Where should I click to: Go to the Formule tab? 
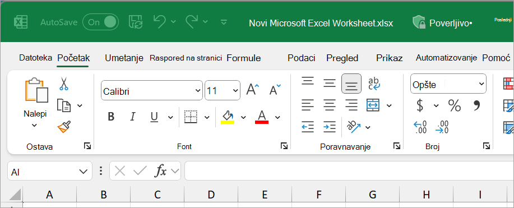[x=244, y=58]
